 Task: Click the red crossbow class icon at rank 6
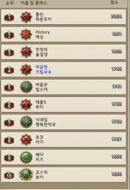point(26,105)
